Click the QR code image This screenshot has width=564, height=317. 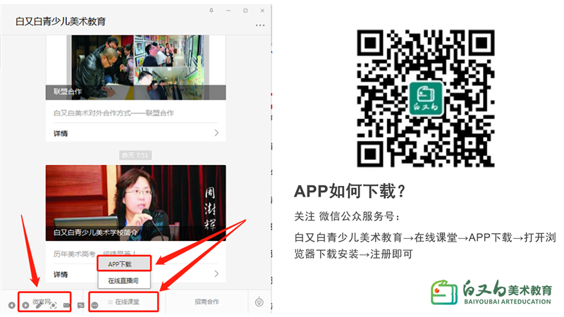pyautogui.click(x=426, y=98)
